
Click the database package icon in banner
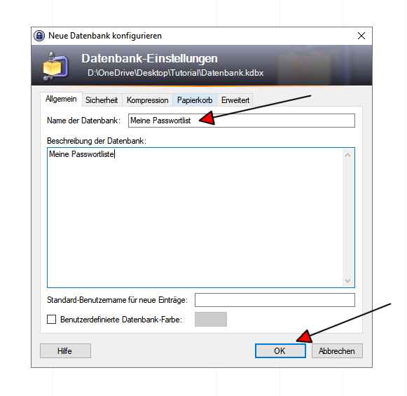point(55,66)
